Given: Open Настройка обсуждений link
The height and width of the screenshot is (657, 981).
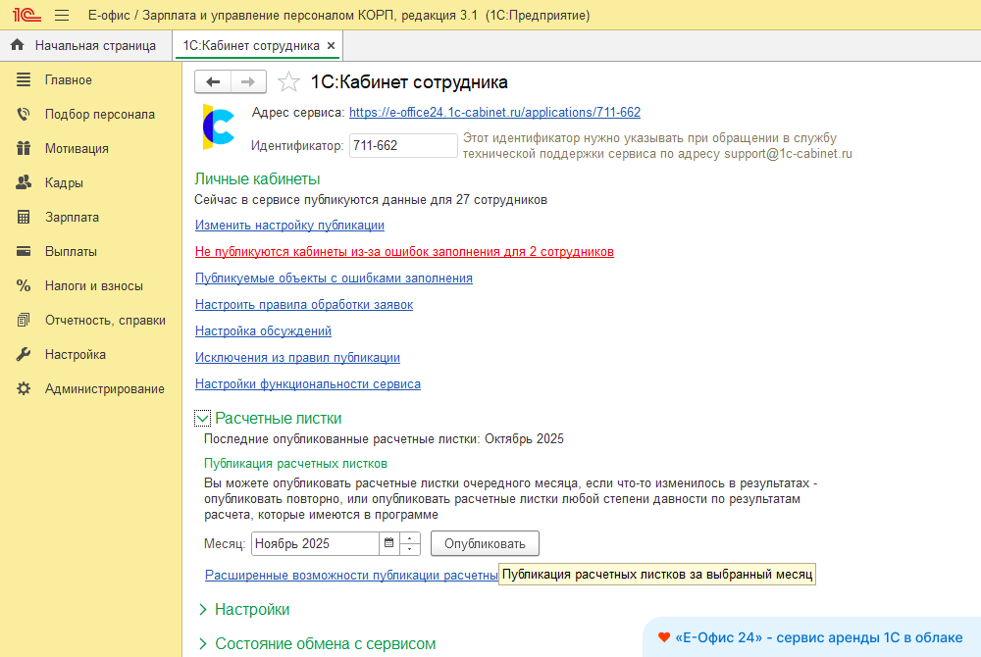Looking at the screenshot, I should tap(263, 331).
